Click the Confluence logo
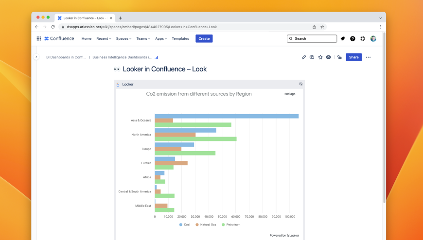 point(59,38)
